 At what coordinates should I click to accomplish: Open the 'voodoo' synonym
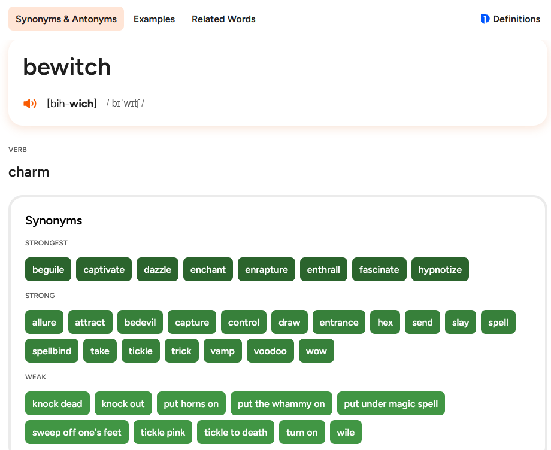point(270,351)
